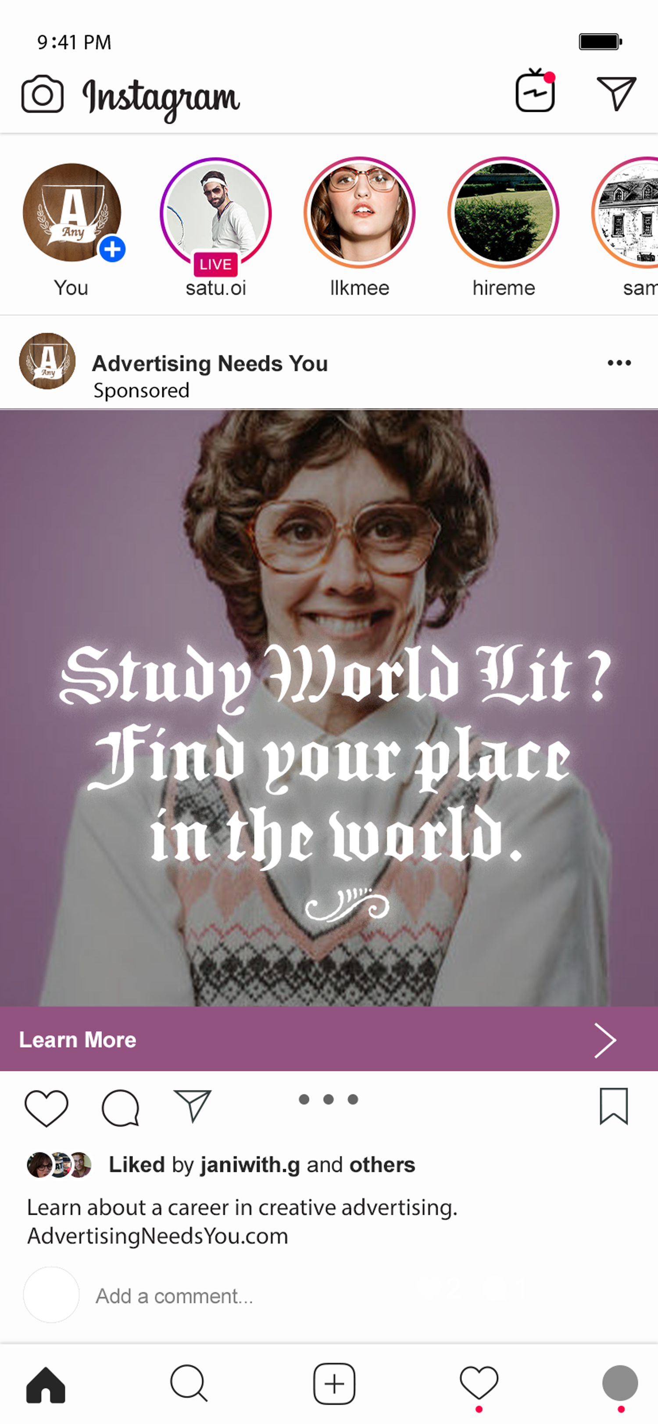View satu.oi live story

pos(216,213)
